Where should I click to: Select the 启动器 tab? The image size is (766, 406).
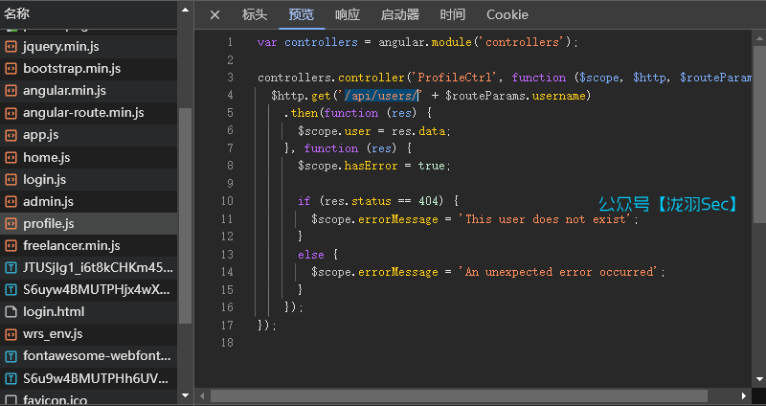click(399, 14)
